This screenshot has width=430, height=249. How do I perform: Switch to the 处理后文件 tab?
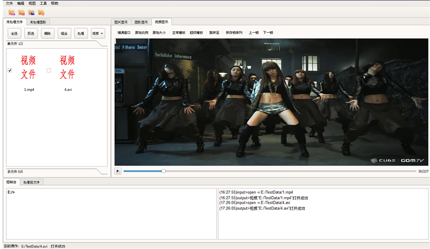click(x=32, y=182)
